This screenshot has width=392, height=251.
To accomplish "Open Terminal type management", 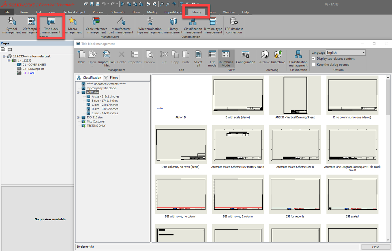I will click(x=213, y=26).
